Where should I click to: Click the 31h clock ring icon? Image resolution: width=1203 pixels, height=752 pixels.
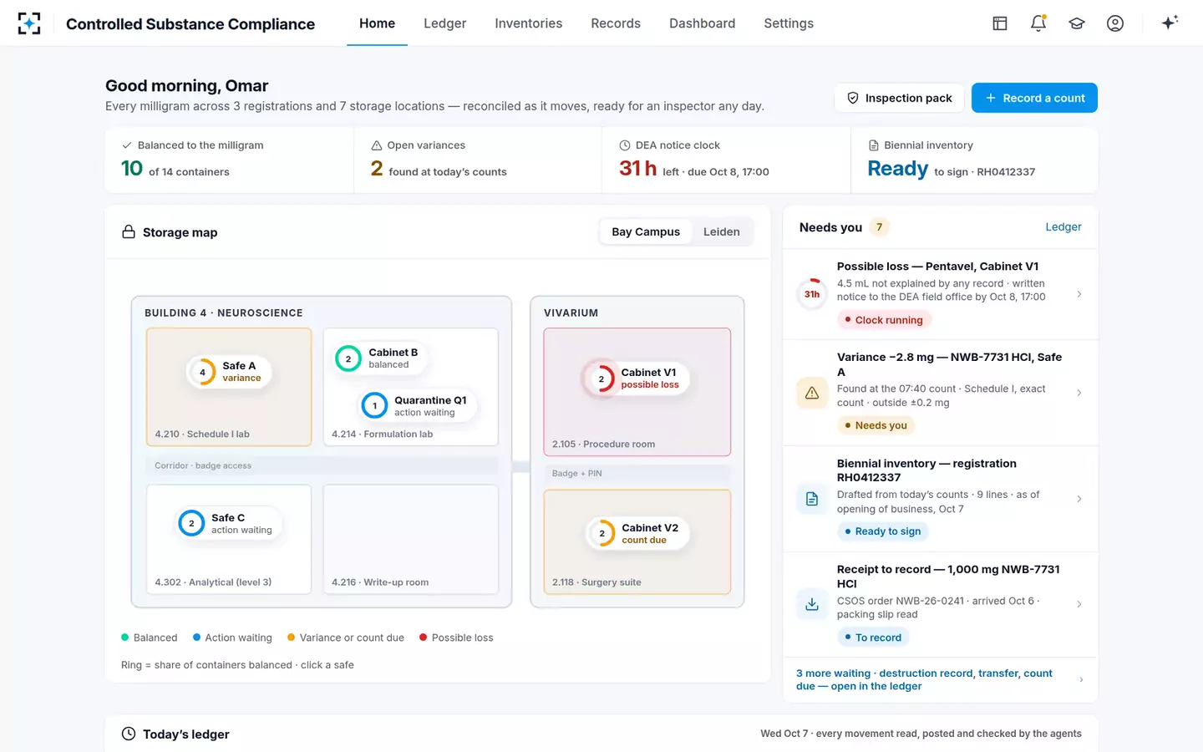(x=812, y=294)
